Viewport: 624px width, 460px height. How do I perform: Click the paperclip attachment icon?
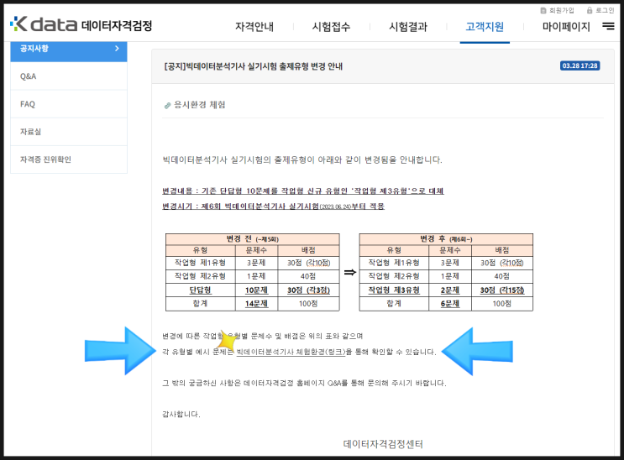[x=167, y=106]
